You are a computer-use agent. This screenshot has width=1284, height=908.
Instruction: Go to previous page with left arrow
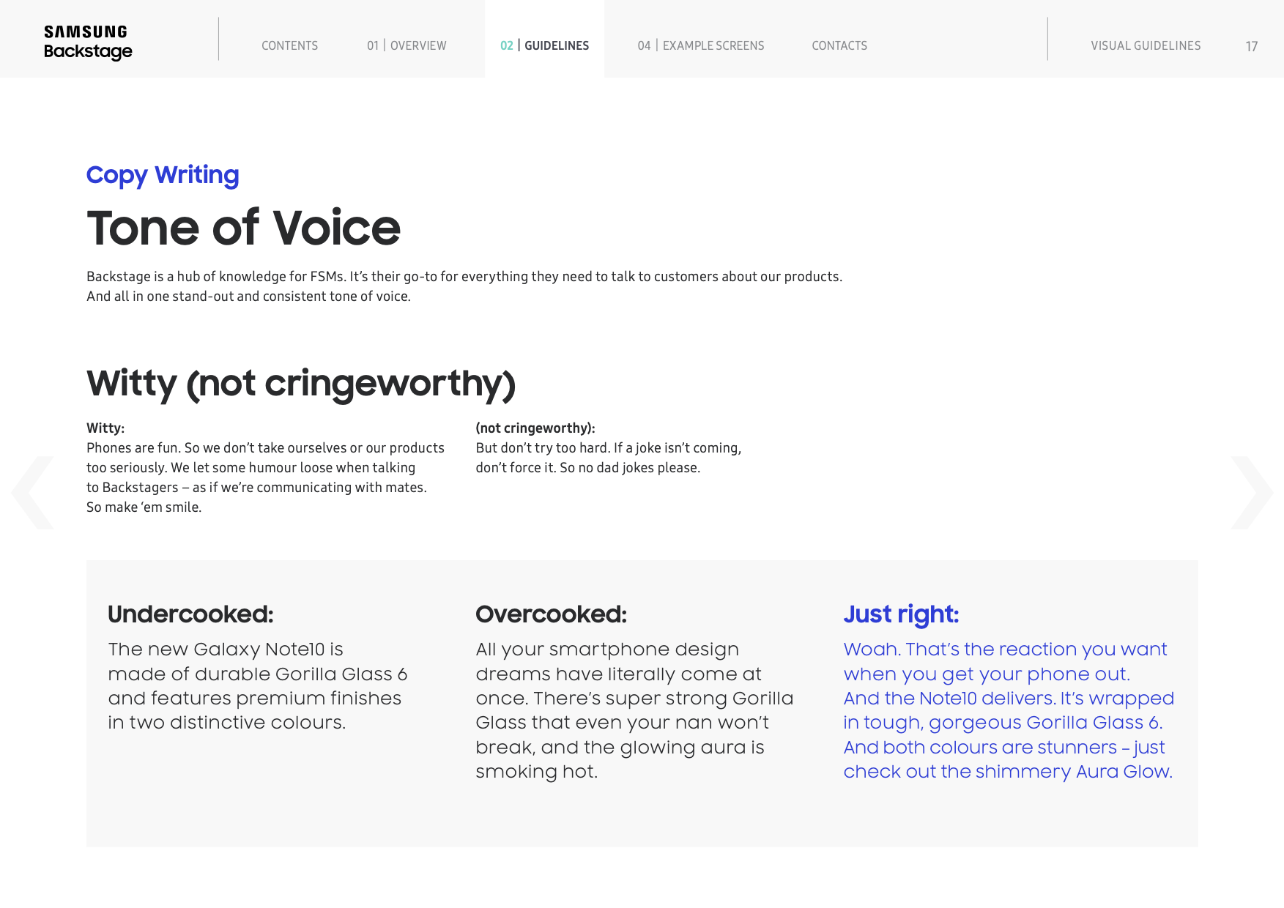tap(32, 493)
